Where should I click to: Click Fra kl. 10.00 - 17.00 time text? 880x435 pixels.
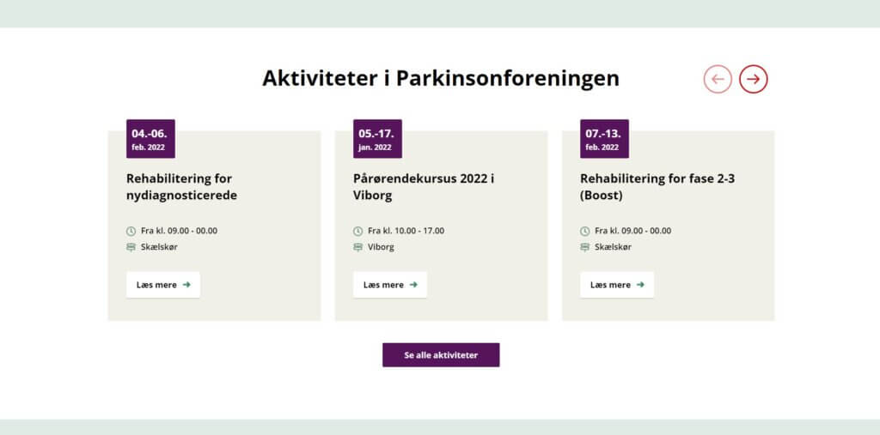406,231
